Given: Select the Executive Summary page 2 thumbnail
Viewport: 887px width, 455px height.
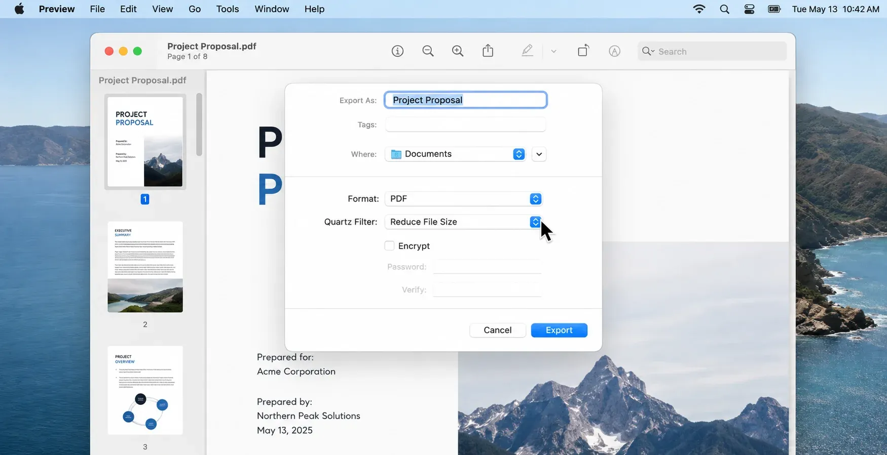Looking at the screenshot, I should click(145, 267).
